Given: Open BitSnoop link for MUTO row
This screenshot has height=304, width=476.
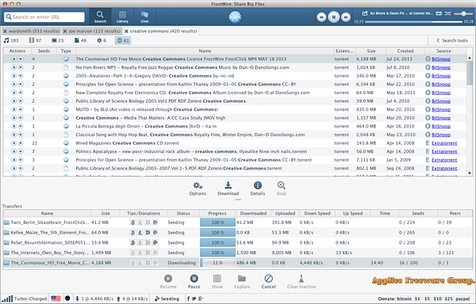Looking at the screenshot, I should pyautogui.click(x=441, y=109).
